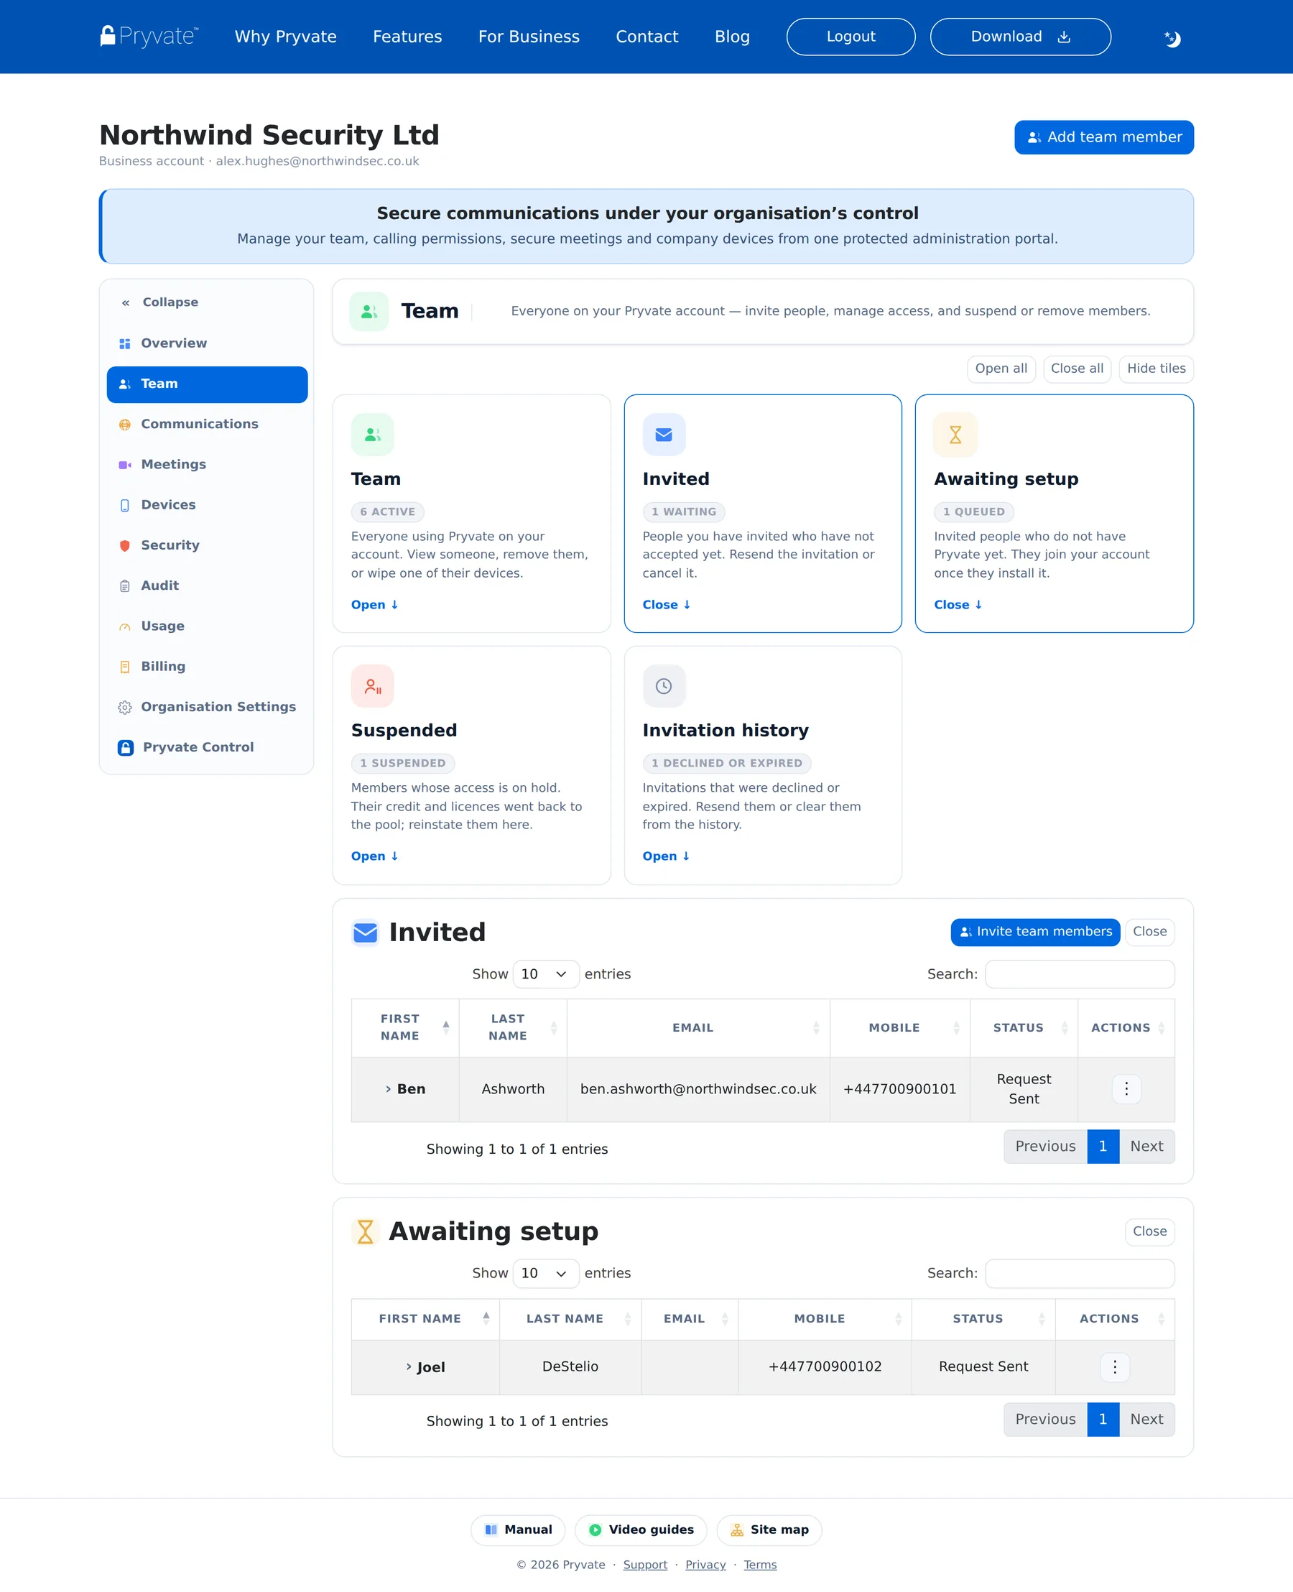The width and height of the screenshot is (1293, 1592).
Task: Click the Organisation Settings gear icon
Action: [x=124, y=707]
